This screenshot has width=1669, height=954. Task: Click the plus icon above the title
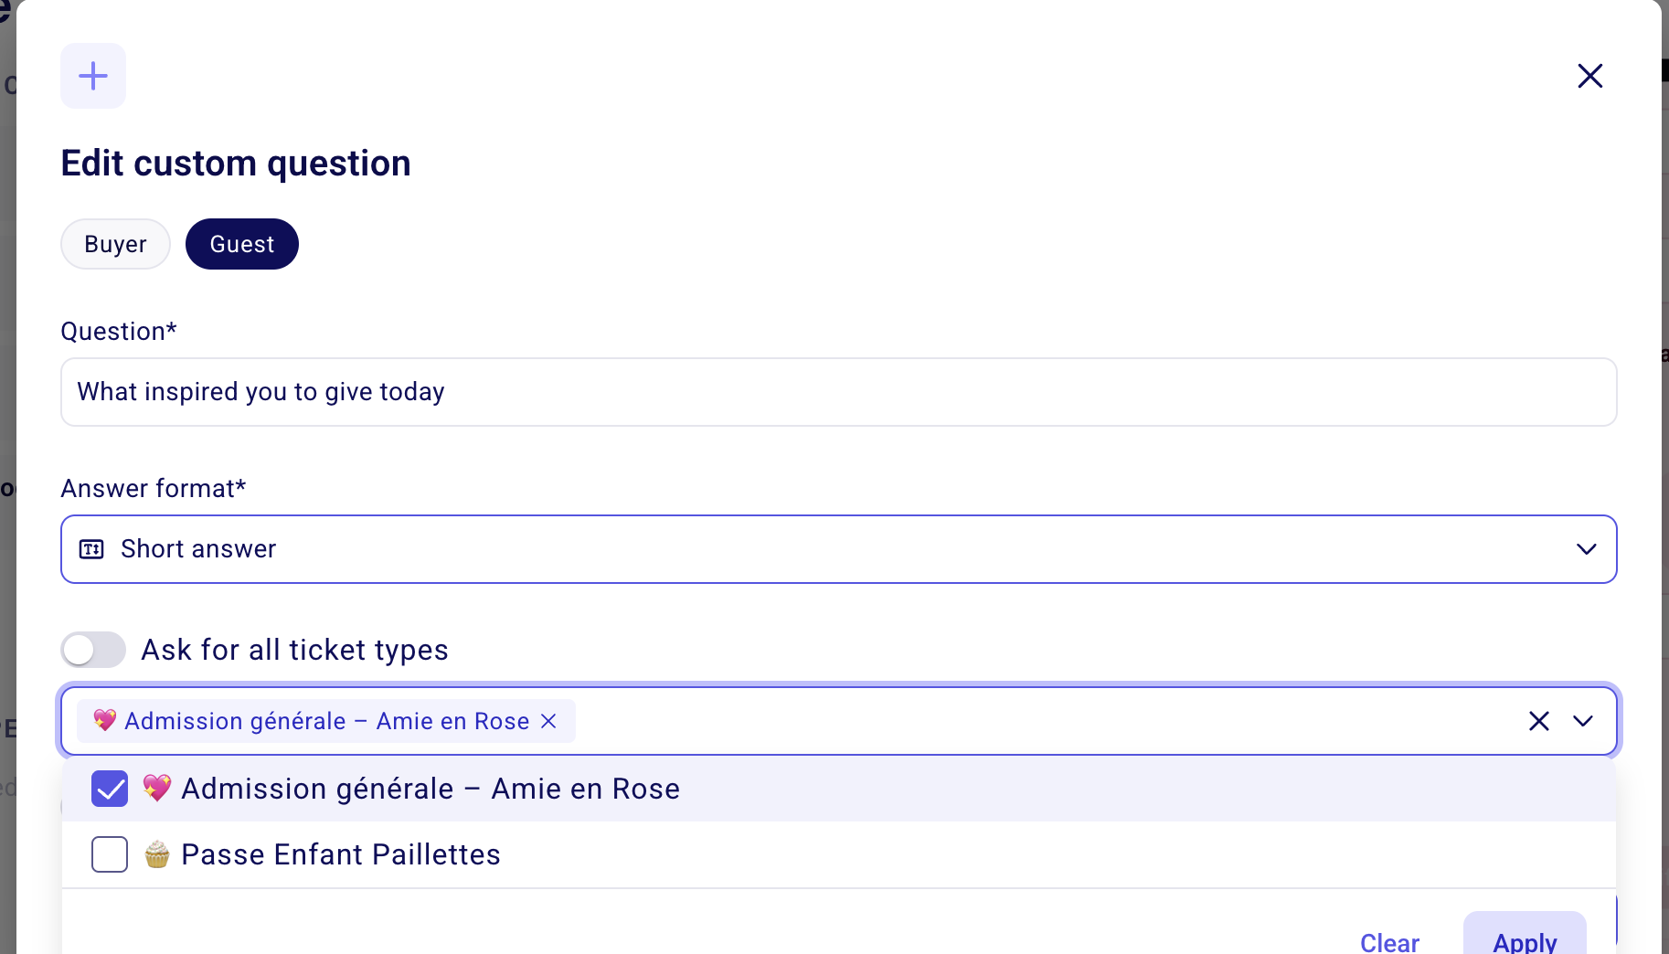[93, 76]
